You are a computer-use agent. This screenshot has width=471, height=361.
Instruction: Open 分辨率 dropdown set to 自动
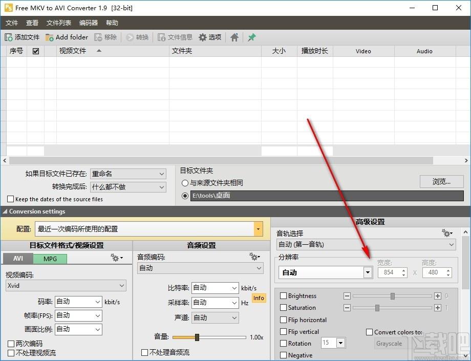click(326, 273)
